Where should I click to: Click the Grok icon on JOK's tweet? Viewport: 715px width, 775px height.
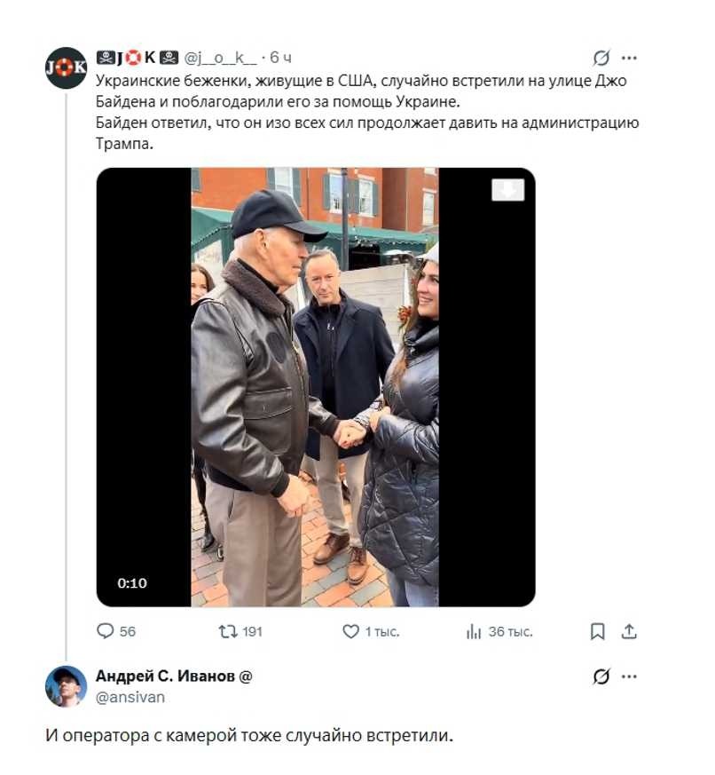[601, 58]
